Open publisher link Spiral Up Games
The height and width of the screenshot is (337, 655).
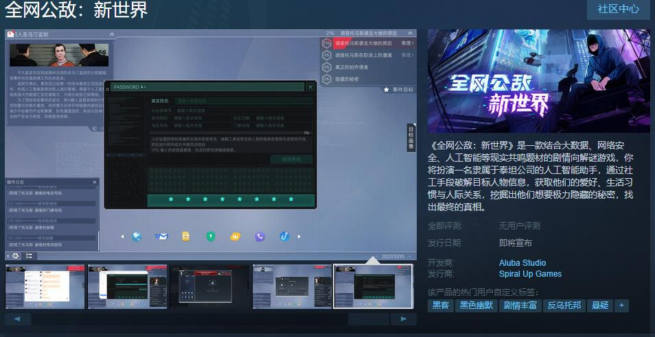point(530,274)
